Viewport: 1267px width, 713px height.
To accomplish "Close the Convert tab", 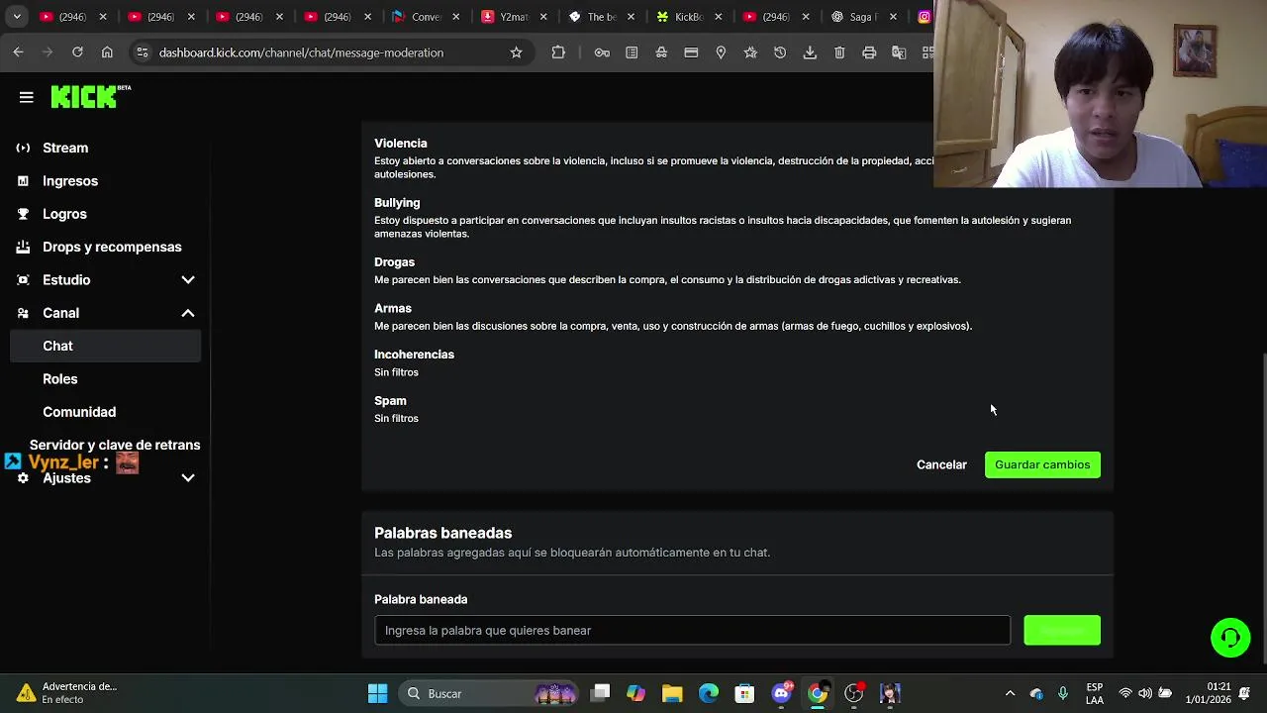I will point(455,17).
